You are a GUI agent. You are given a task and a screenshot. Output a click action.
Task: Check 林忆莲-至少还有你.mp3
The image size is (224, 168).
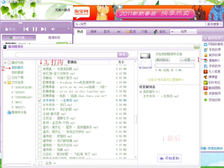40,73
